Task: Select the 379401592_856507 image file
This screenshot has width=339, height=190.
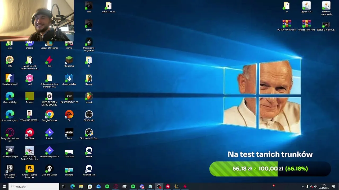Action: [x=29, y=116]
